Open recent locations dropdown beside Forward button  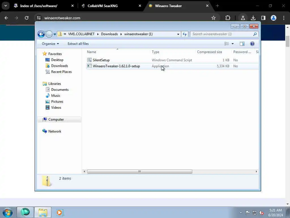click(x=55, y=34)
